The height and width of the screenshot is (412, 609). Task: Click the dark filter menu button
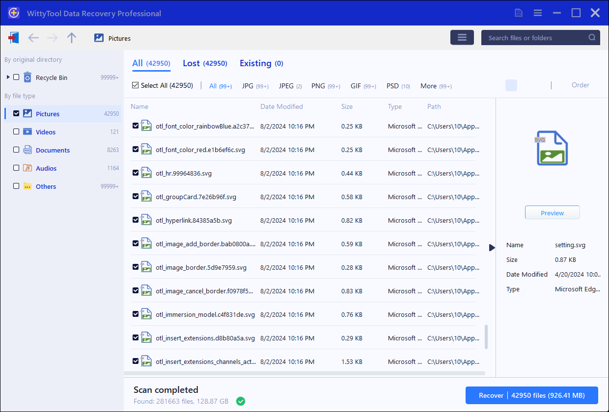point(462,38)
